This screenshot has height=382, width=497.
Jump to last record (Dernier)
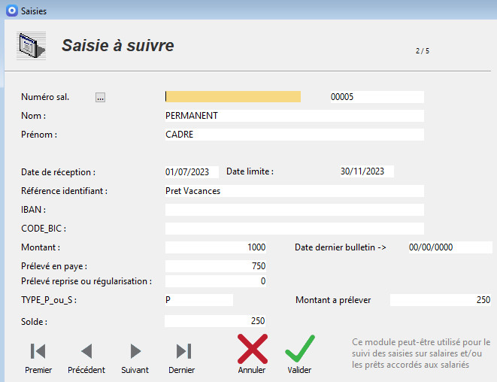point(182,351)
